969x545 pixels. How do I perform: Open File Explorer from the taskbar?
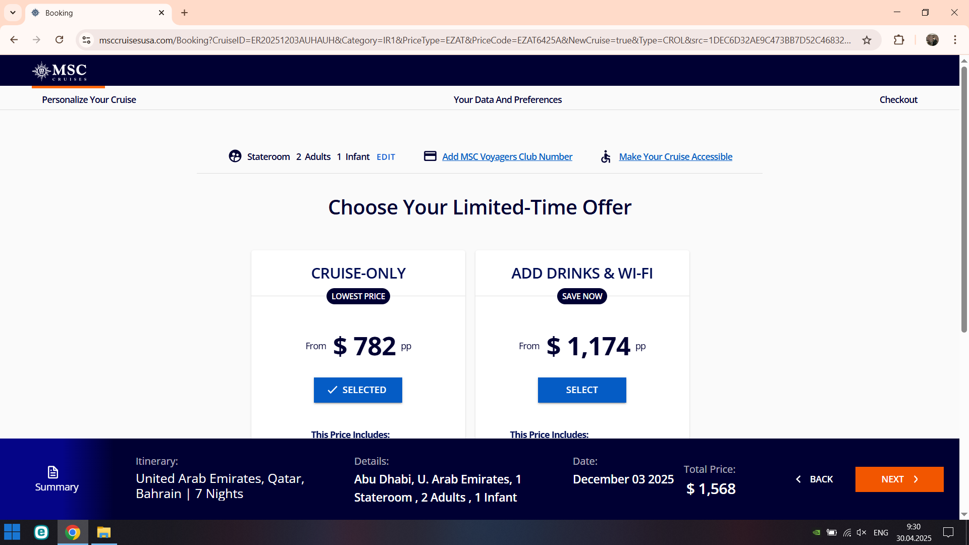tap(104, 532)
